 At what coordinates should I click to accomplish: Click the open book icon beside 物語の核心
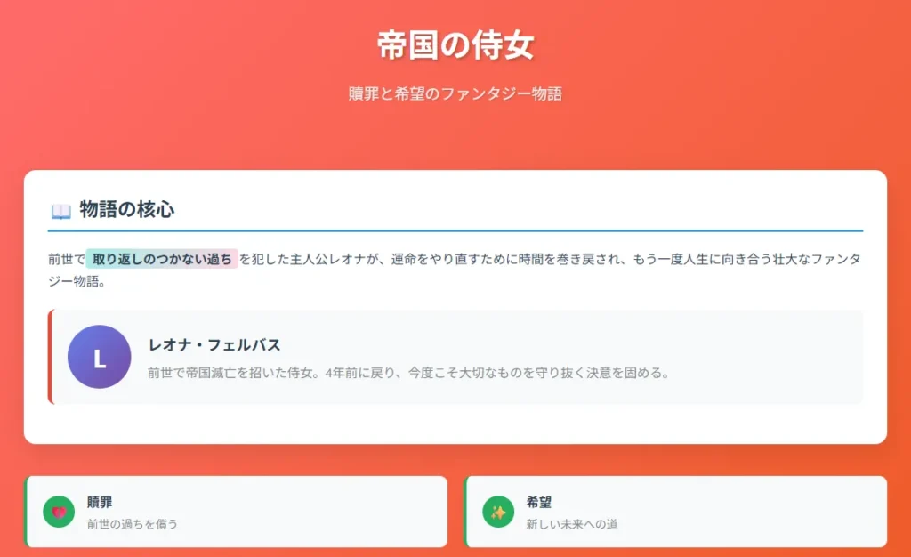61,211
